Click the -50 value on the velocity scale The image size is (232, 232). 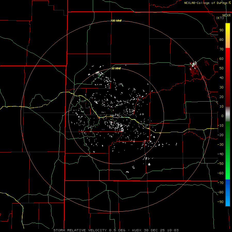point(220,164)
